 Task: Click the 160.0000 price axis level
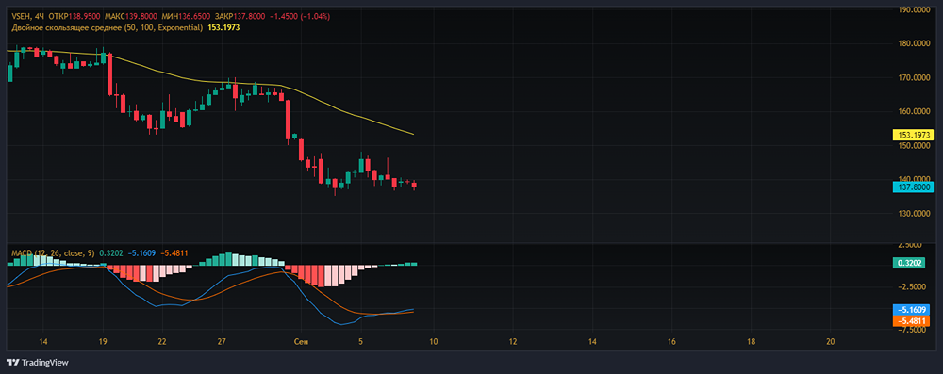coord(914,111)
